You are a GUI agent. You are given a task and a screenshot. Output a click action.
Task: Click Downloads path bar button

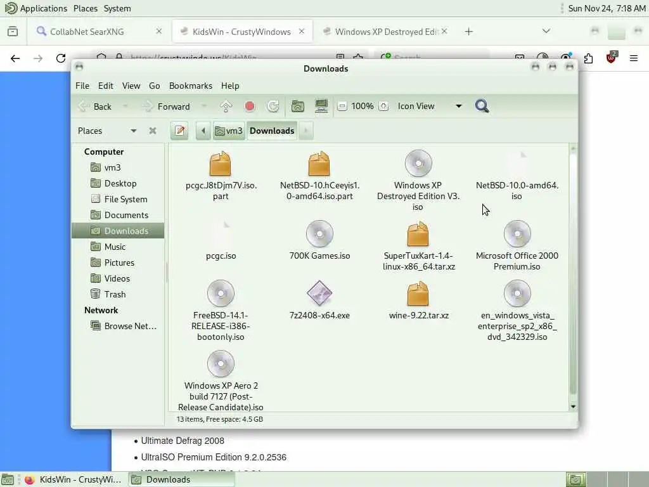(272, 131)
